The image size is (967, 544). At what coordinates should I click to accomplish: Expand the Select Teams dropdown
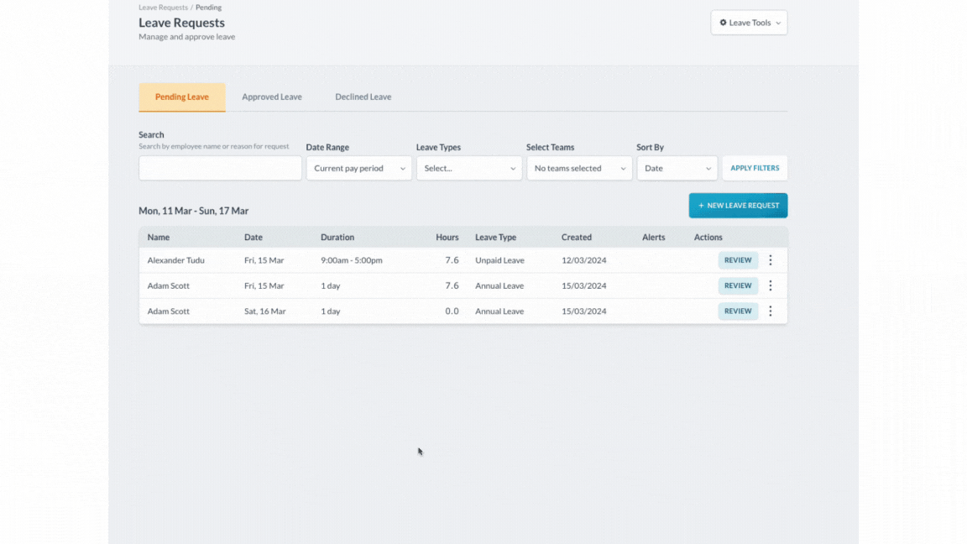pyautogui.click(x=579, y=168)
